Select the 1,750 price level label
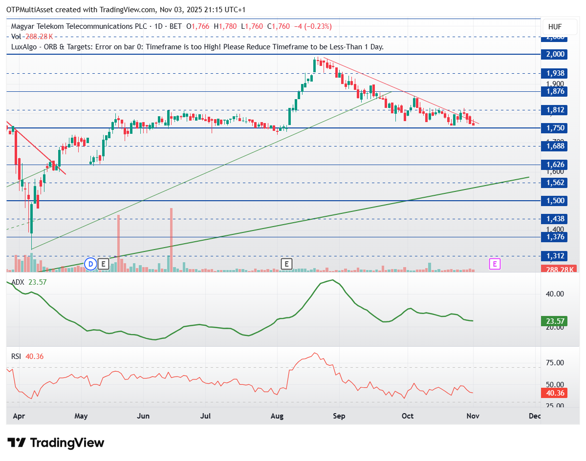This screenshot has height=461, width=586. 555,128
